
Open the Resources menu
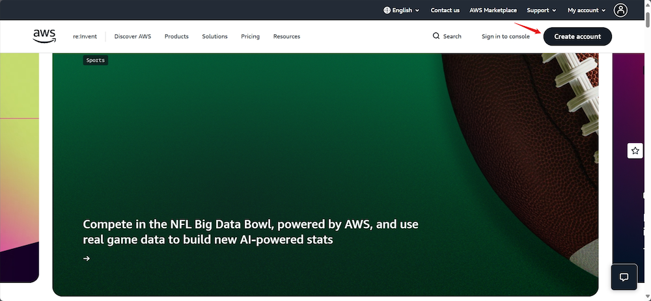286,36
